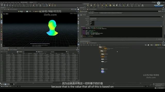165x92 pixels.
Task: Open Add menu in network view
Action: (81, 45)
